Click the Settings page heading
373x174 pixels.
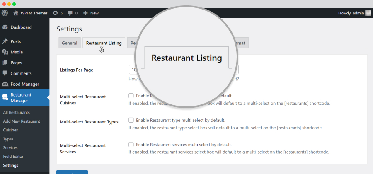click(x=69, y=29)
